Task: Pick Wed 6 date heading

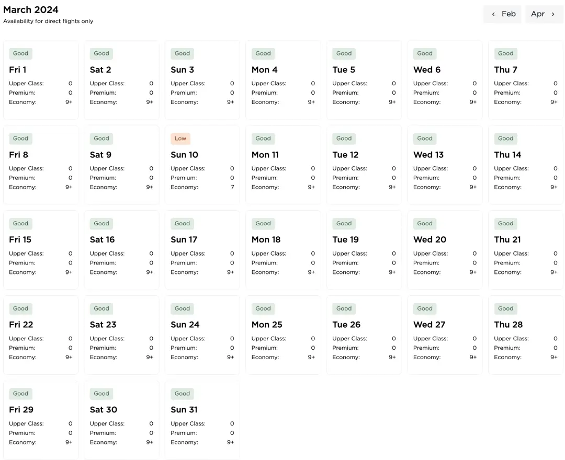Action: [427, 70]
